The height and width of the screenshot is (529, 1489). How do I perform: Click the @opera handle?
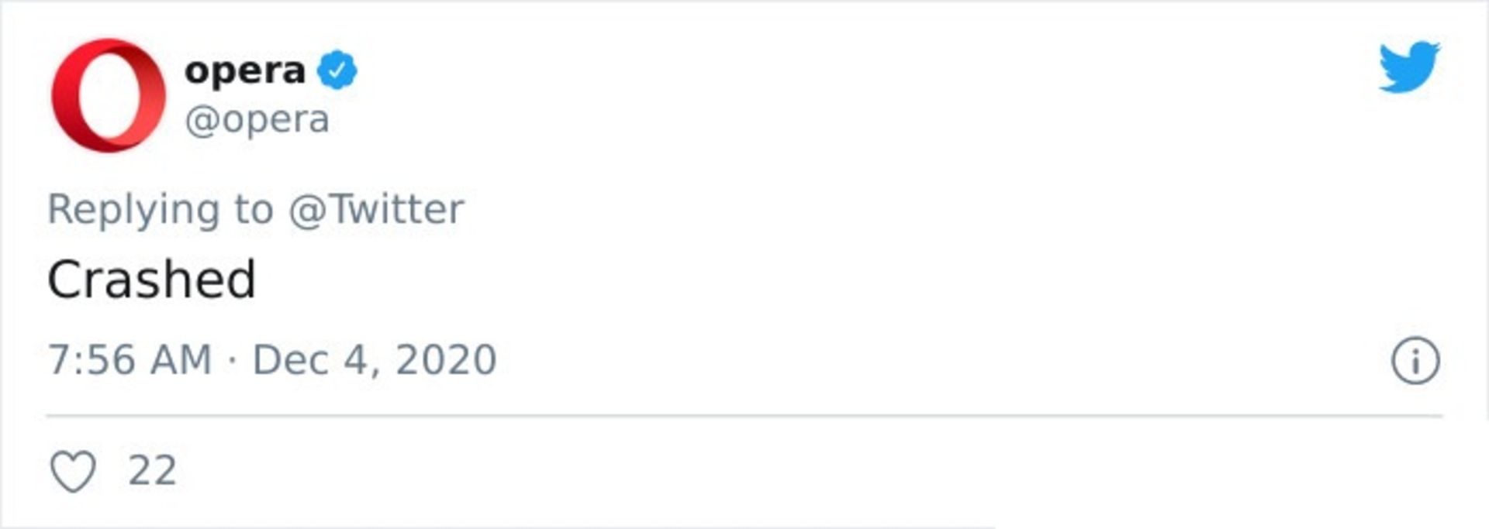click(257, 120)
